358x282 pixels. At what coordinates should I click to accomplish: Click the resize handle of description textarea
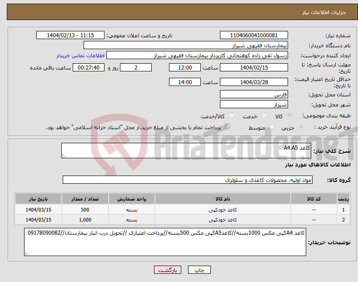[64, 156]
